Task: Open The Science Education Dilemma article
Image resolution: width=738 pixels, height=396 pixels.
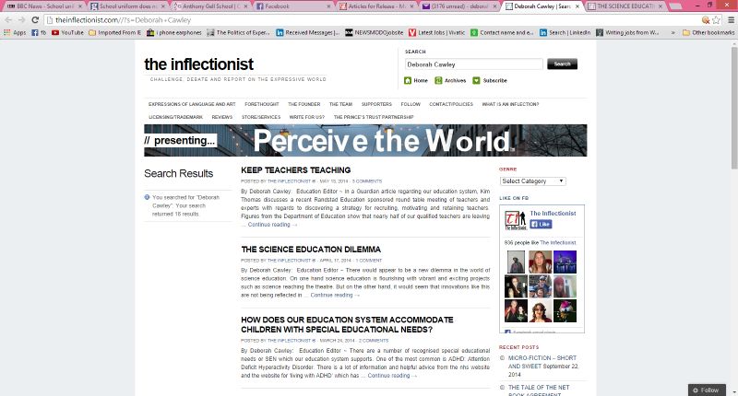Action: click(x=311, y=250)
